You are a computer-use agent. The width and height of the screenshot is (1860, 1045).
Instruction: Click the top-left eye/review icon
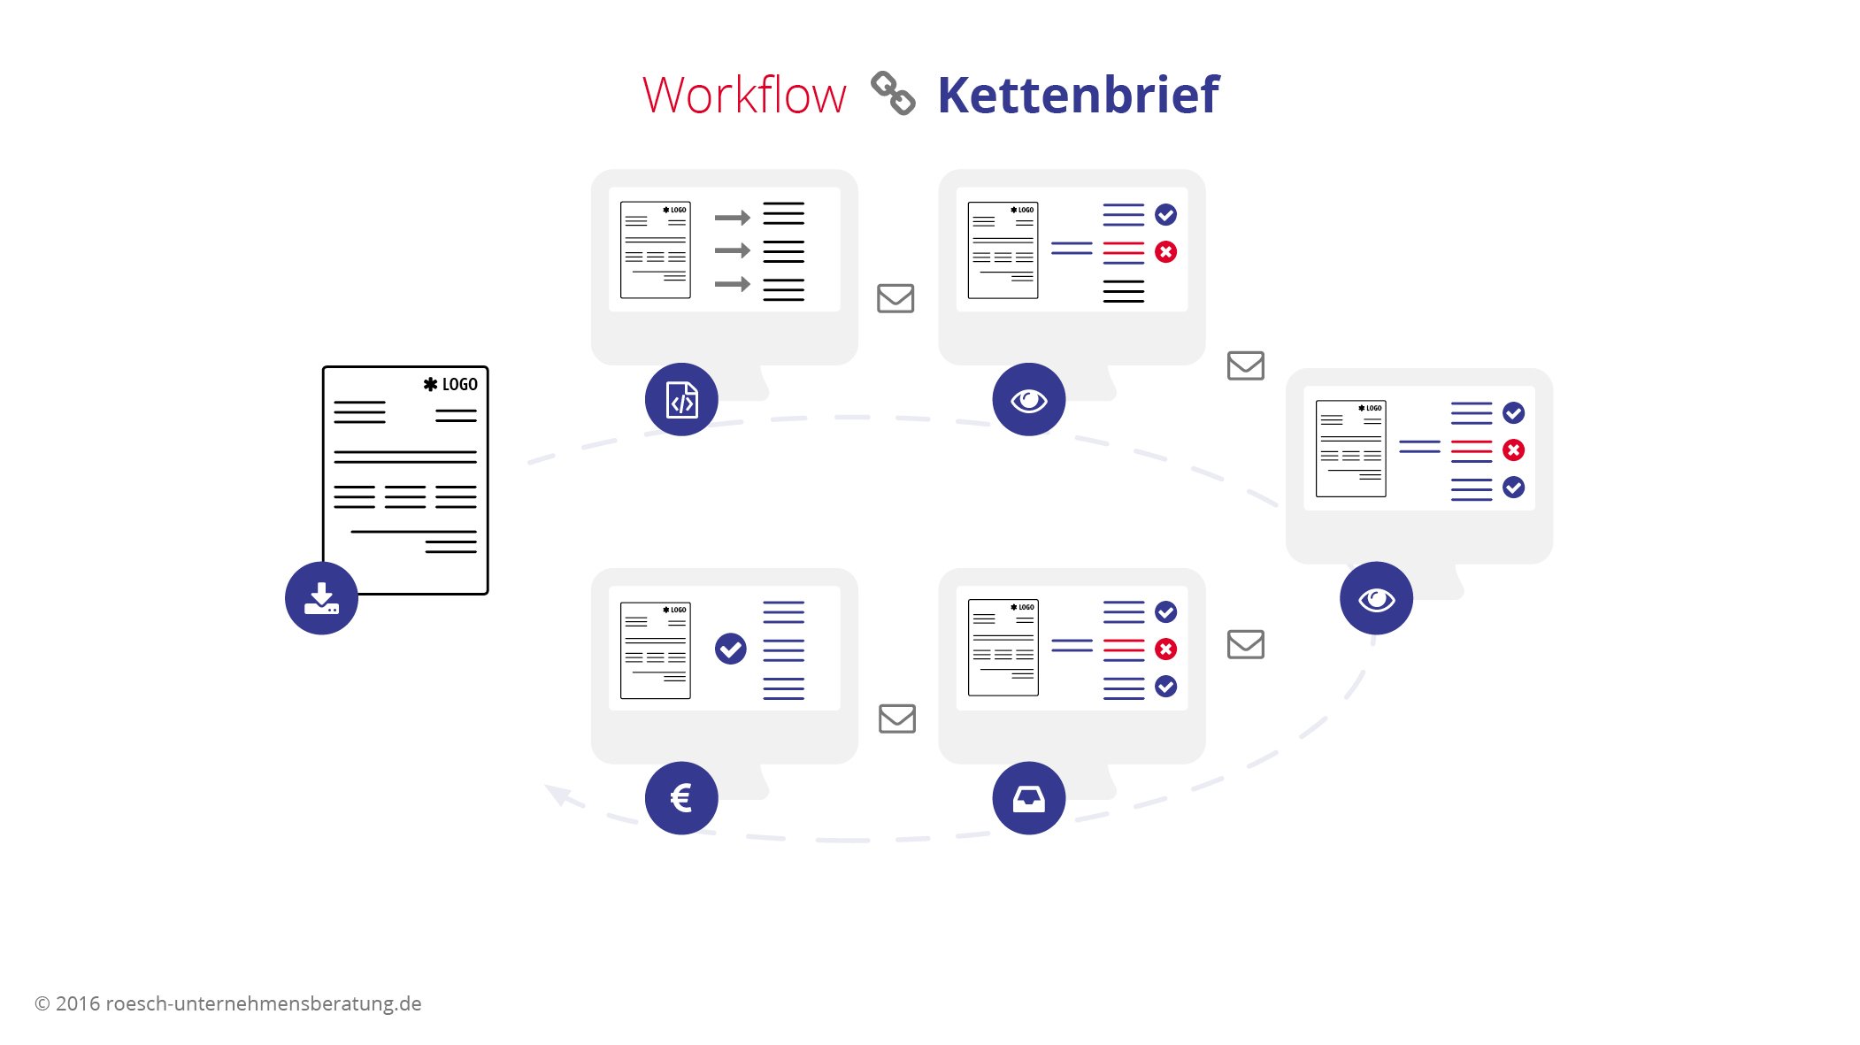pos(1028,400)
